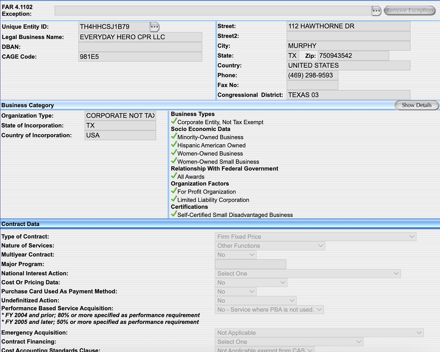
Task: Open the Contract Financing dropdown
Action: [x=289, y=342]
